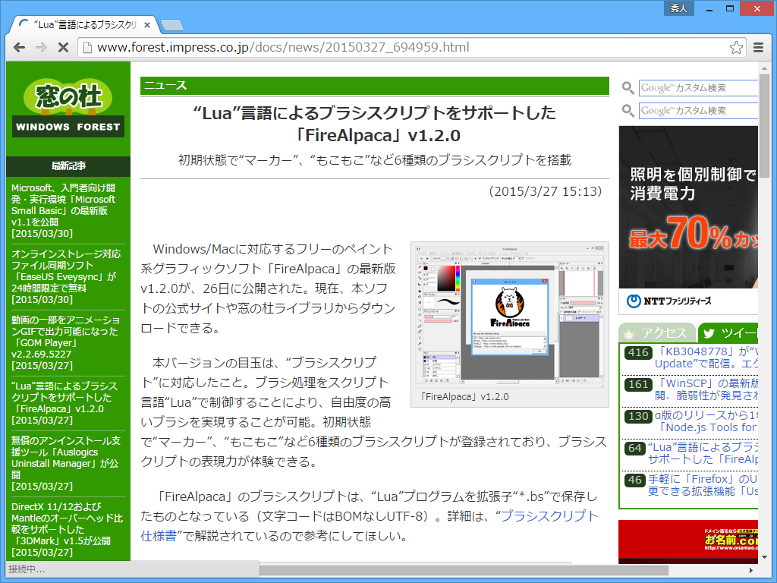The image size is (777, 583).
Task: Open the WinSCP ranked article
Action: (706, 389)
